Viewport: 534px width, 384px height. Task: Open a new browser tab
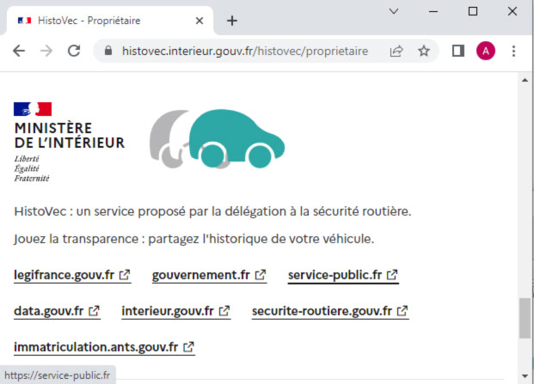(x=232, y=21)
